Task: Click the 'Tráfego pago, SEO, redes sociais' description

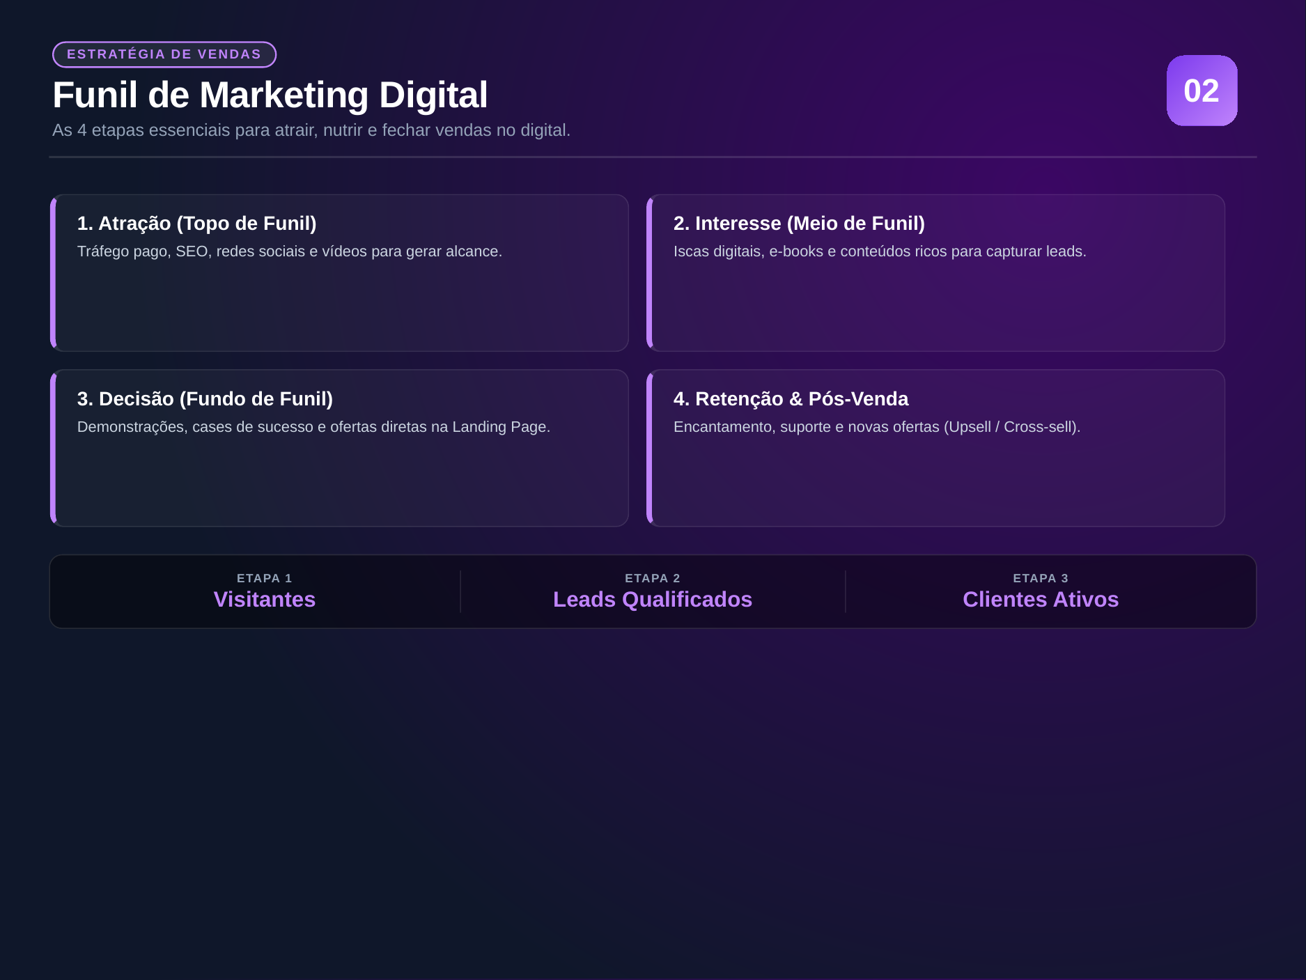Action: pyautogui.click(x=289, y=251)
